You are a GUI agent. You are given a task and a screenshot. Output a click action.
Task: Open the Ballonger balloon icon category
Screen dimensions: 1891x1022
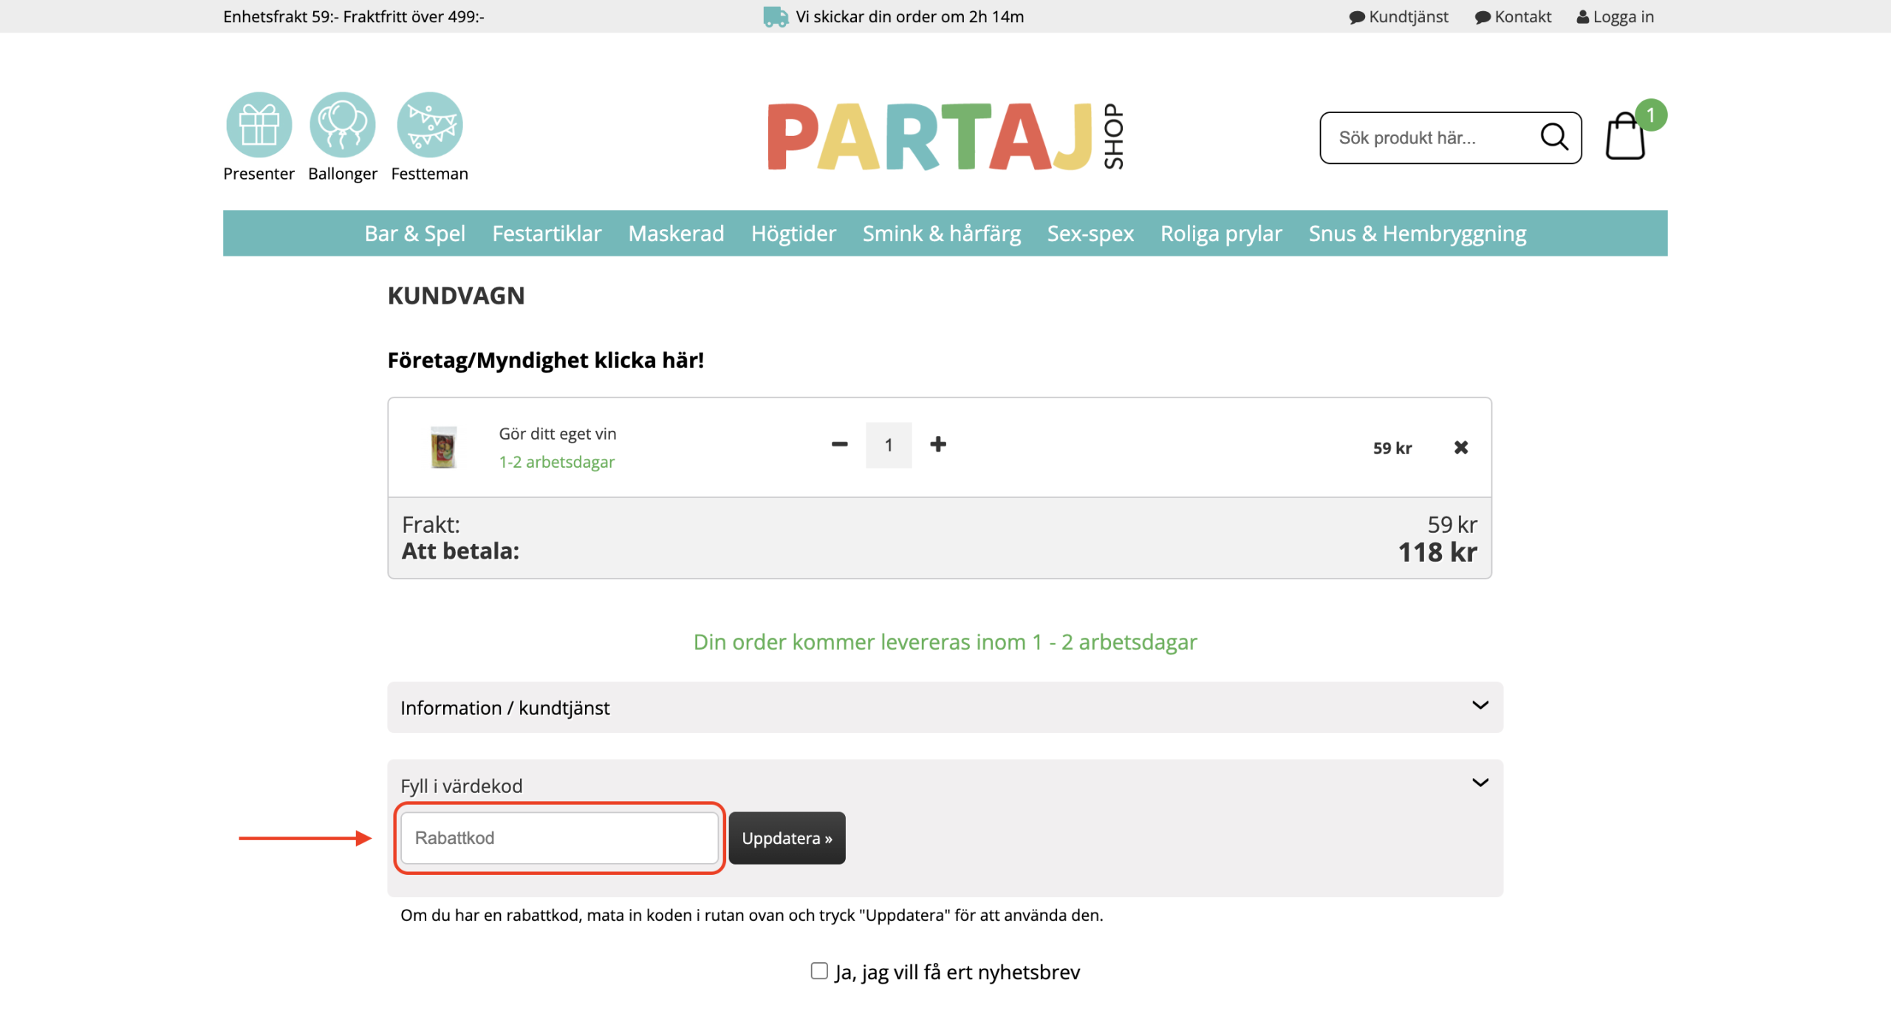point(342,125)
